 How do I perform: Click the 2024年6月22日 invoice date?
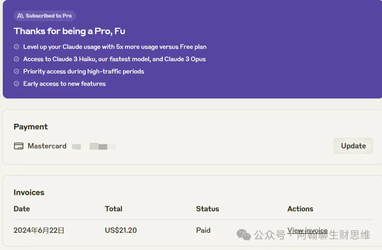pos(39,230)
